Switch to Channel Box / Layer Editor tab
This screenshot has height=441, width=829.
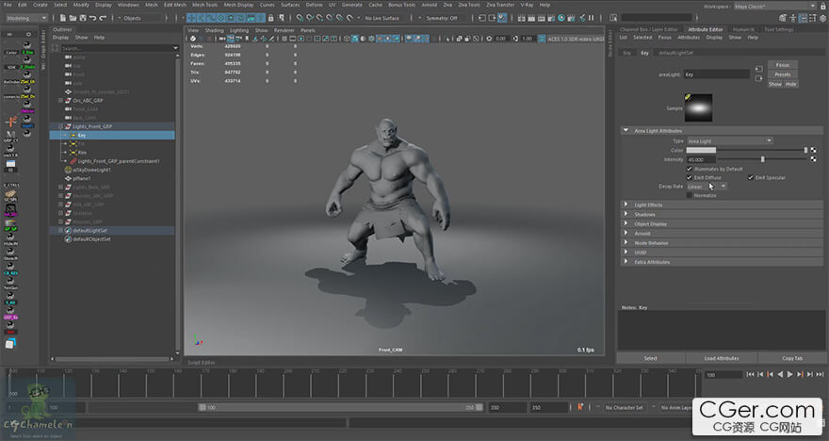649,29
